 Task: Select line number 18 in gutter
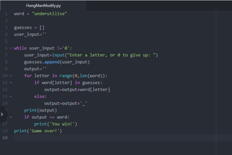[x=5, y=131]
